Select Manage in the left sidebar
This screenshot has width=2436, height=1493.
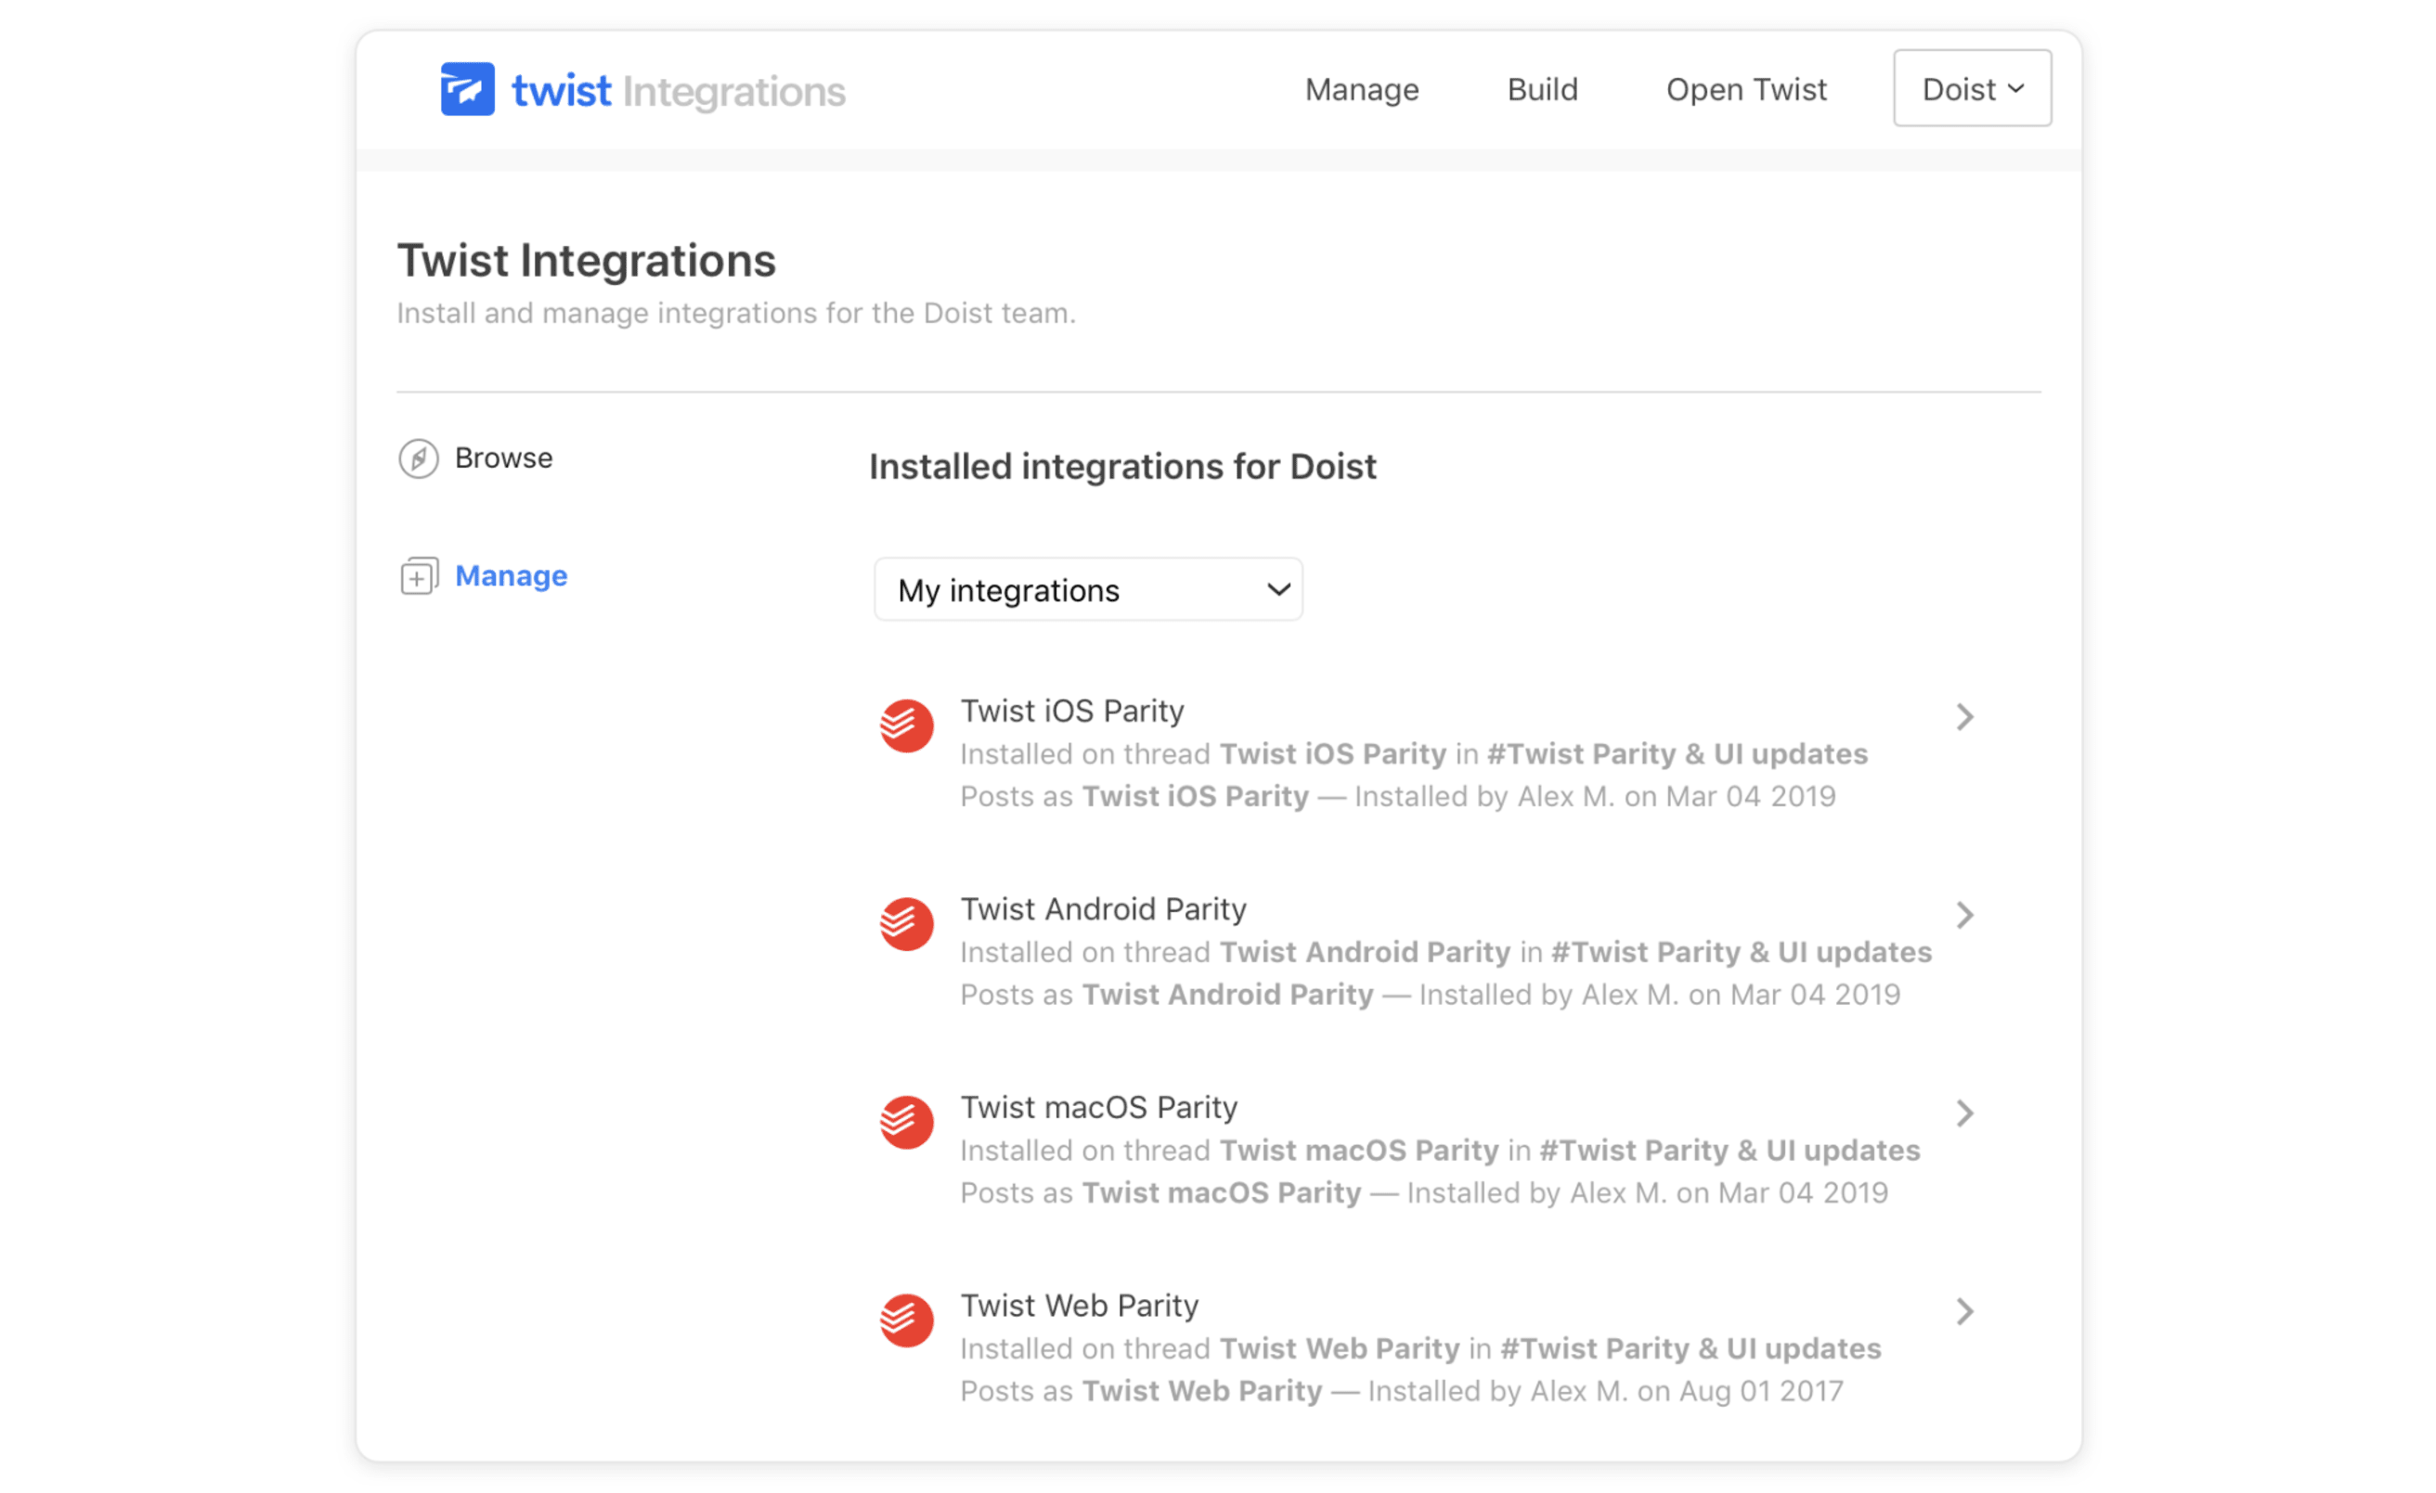coord(512,576)
